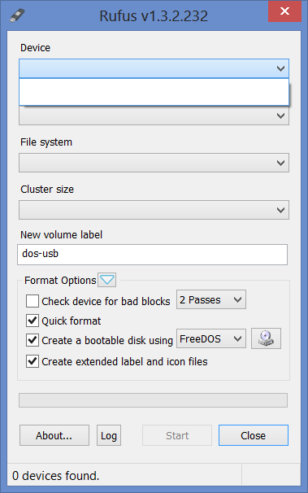This screenshot has width=308, height=493.
Task: Click the dos-usb volume label field
Action: pos(152,255)
